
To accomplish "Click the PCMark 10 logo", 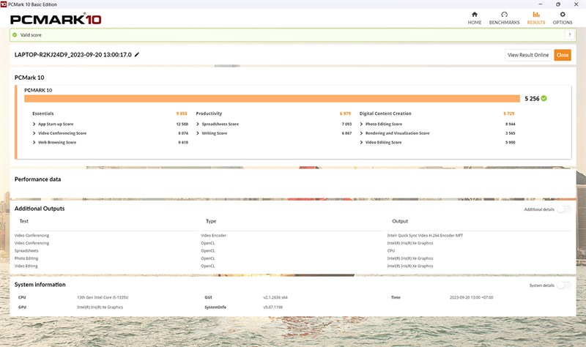I will click(56, 19).
